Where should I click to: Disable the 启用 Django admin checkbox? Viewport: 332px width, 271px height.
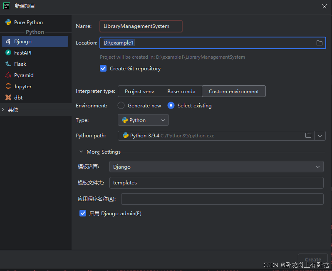83,213
